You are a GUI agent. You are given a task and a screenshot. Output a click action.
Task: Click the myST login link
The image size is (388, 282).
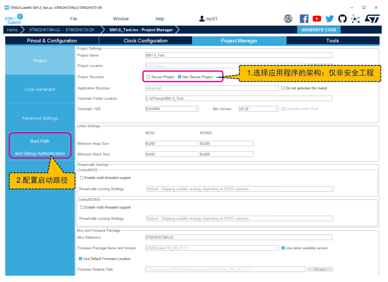click(x=212, y=19)
